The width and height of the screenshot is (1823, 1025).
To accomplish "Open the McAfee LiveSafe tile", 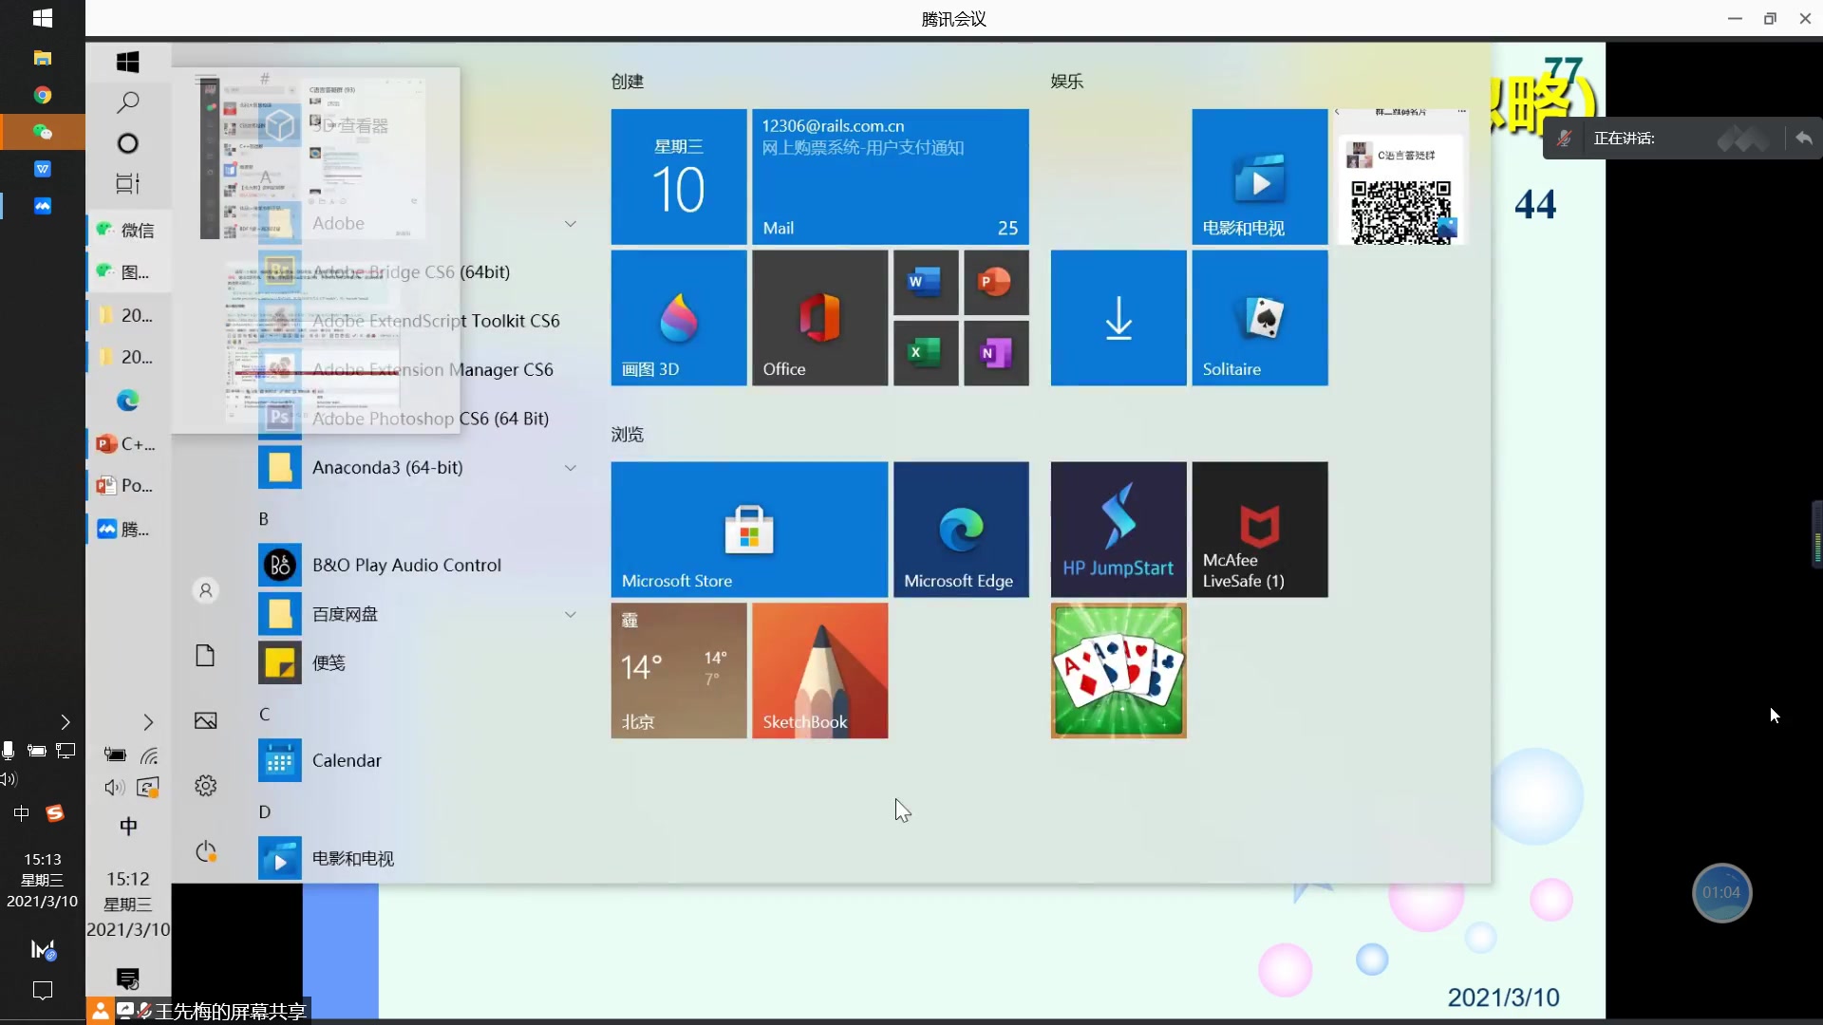I will pos(1259,529).
